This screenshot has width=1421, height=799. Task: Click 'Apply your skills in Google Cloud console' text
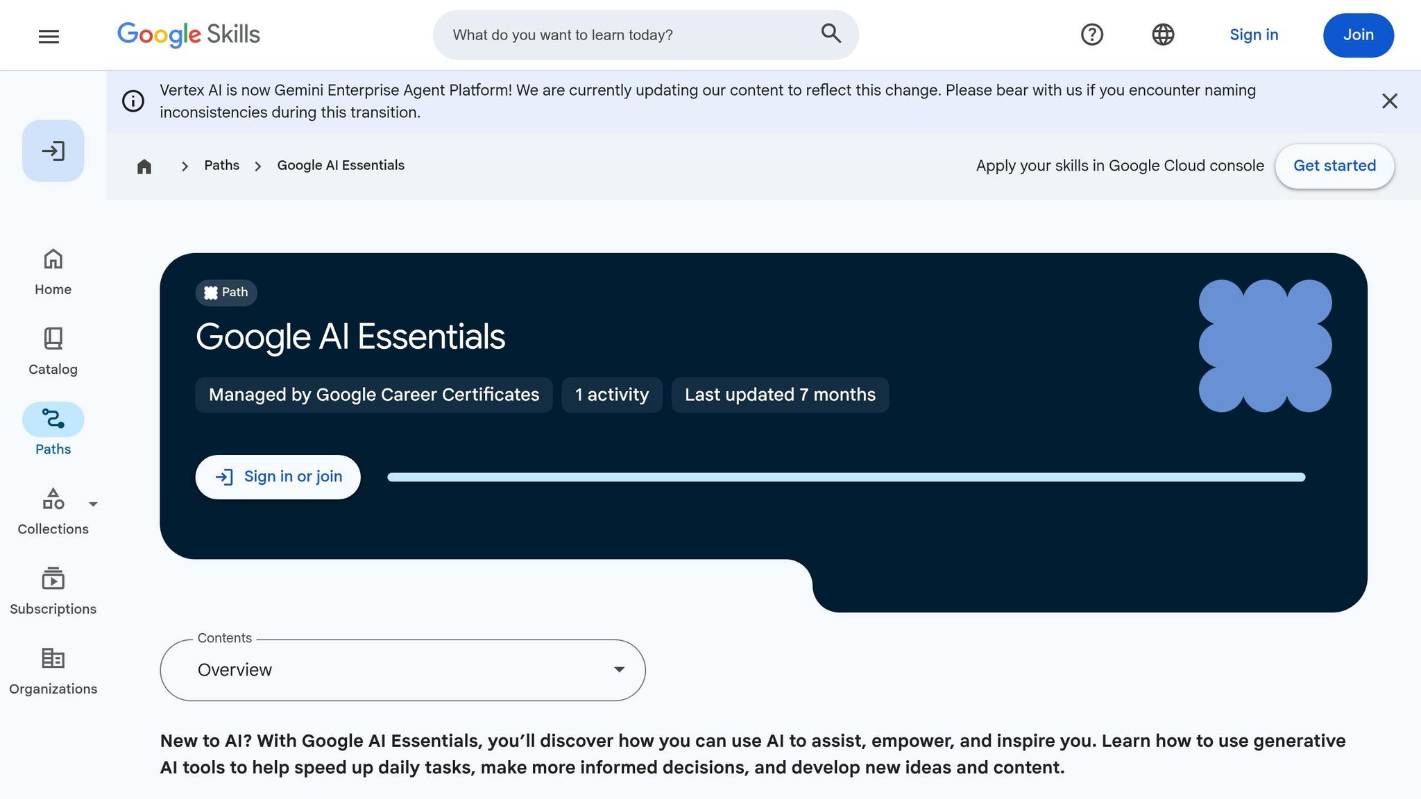1120,166
